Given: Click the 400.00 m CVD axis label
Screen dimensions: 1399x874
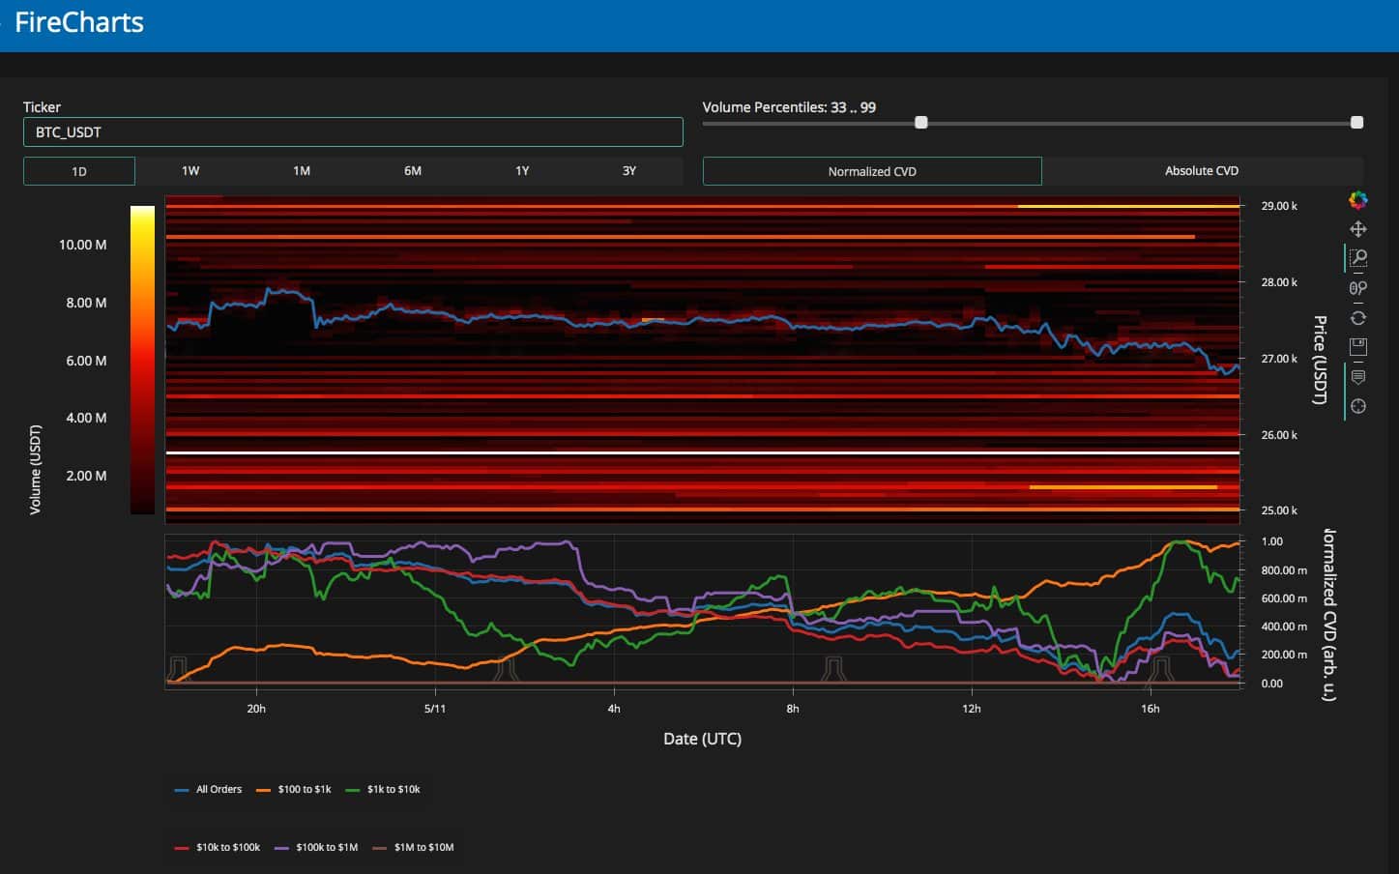Looking at the screenshot, I should point(1284,626).
